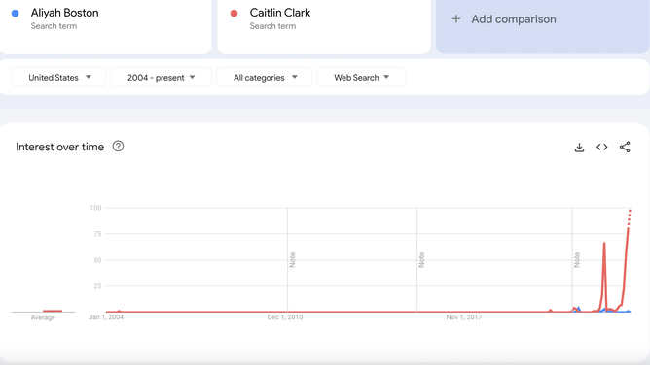The height and width of the screenshot is (365, 650).
Task: Click the red Average bar
Action: coord(53,311)
